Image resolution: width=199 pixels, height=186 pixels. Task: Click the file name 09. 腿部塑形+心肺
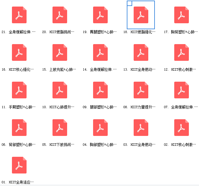[x=100, y=107]
